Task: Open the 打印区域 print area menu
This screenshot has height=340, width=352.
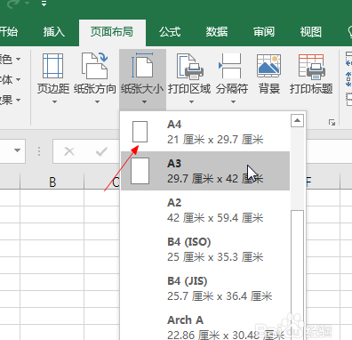Action: coord(189,77)
